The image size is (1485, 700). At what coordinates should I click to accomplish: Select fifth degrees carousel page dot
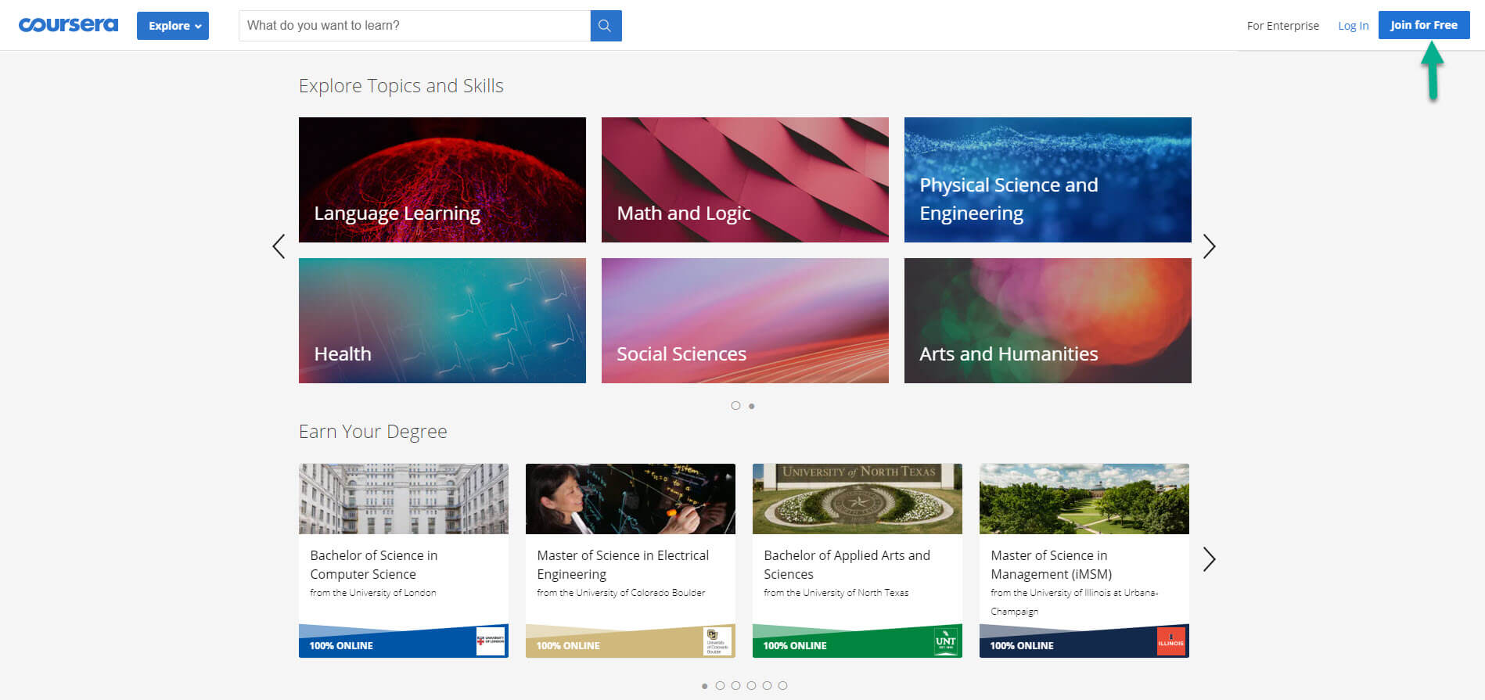pos(767,686)
